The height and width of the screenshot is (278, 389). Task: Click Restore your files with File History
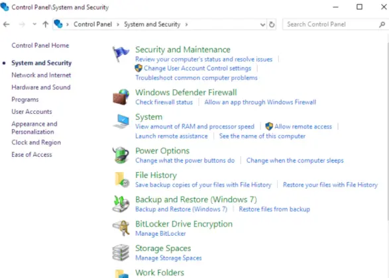330,185
